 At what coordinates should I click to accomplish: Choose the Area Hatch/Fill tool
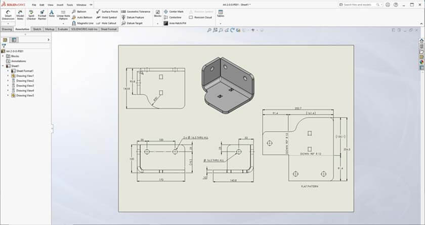tap(175, 23)
